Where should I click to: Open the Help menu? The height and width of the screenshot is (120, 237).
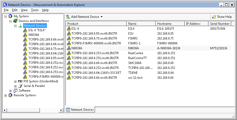click(45, 10)
